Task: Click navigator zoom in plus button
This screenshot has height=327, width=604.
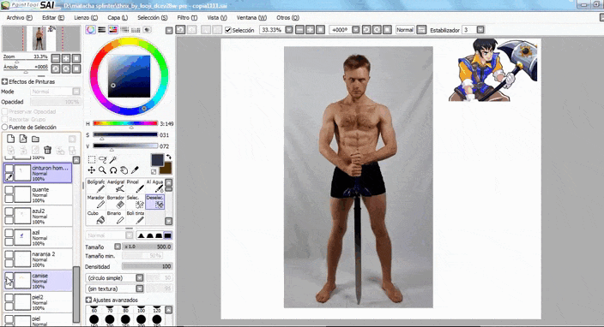Action: pos(66,58)
